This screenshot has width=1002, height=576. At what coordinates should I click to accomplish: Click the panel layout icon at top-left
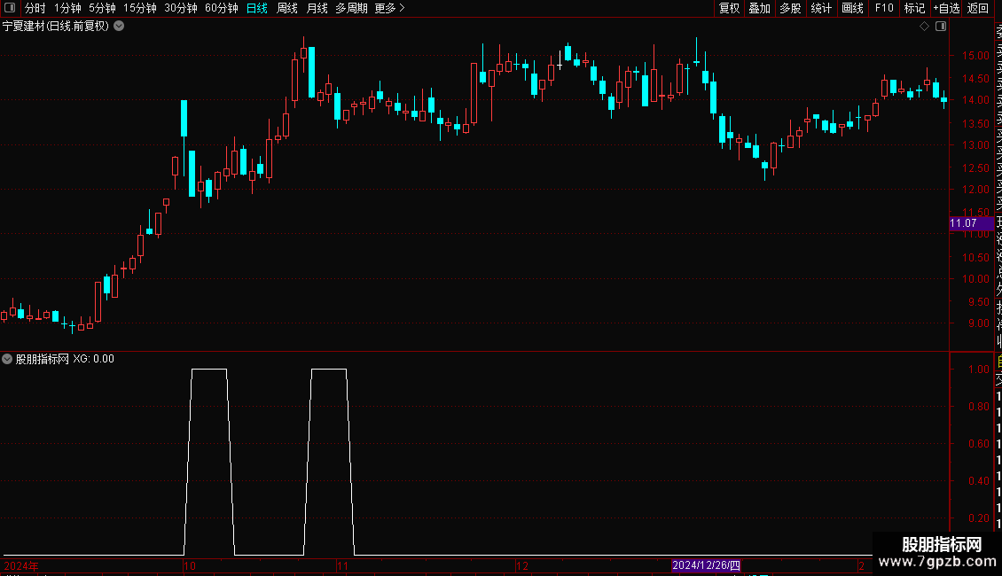point(10,8)
